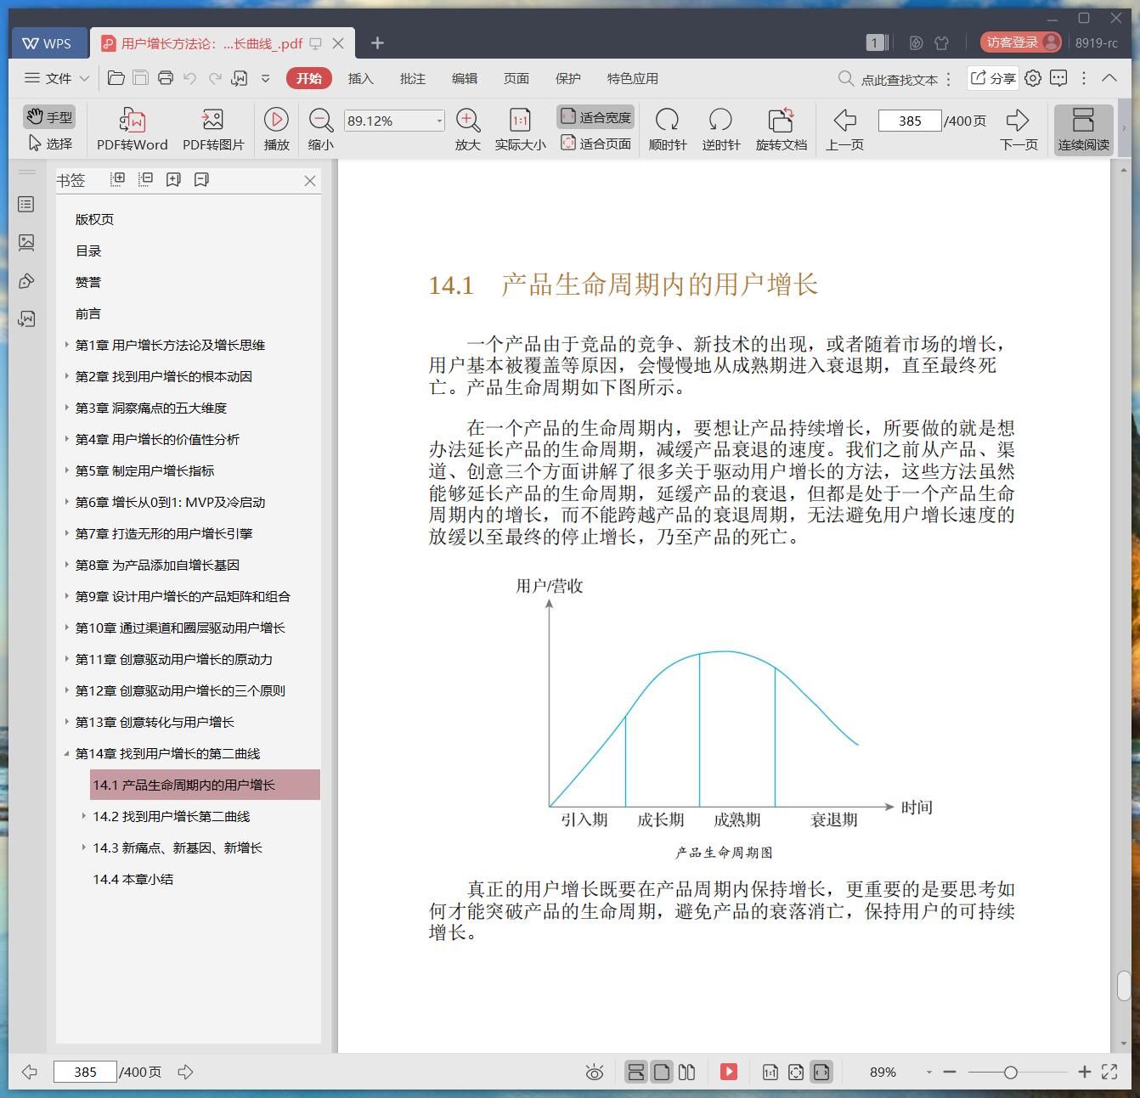1140x1098 pixels.
Task: Click the zoom-out minus in status bar
Action: pyautogui.click(x=950, y=1072)
